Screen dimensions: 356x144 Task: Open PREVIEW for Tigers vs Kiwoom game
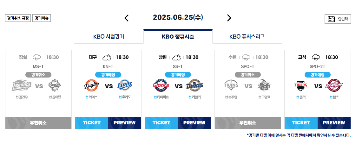tap(334, 123)
